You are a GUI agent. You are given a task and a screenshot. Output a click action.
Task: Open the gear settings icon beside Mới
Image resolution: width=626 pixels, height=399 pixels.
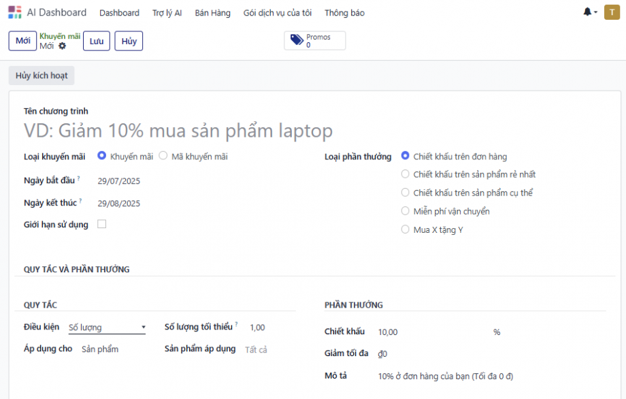(63, 46)
